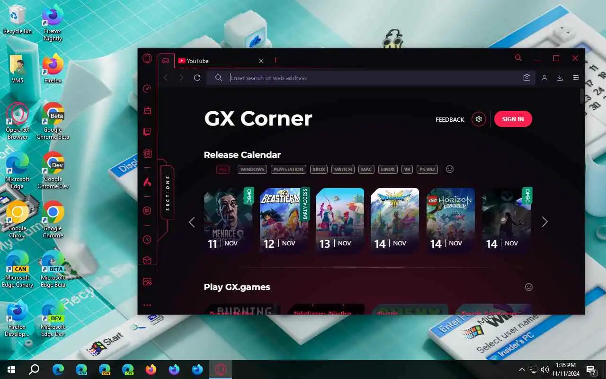This screenshot has width=606, height=379.
Task: Toggle the PS VR2 platform filter
Action: tap(428, 169)
